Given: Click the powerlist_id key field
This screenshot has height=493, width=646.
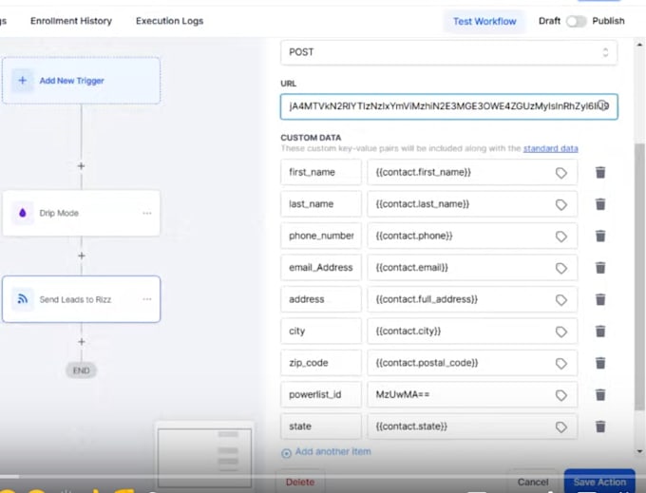Looking at the screenshot, I should point(321,394).
